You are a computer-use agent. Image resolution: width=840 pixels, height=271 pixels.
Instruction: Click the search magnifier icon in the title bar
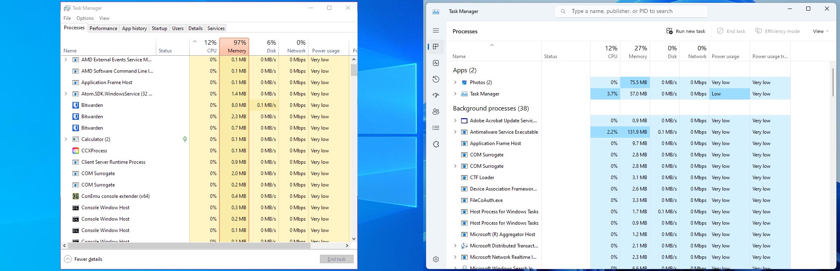click(x=563, y=11)
